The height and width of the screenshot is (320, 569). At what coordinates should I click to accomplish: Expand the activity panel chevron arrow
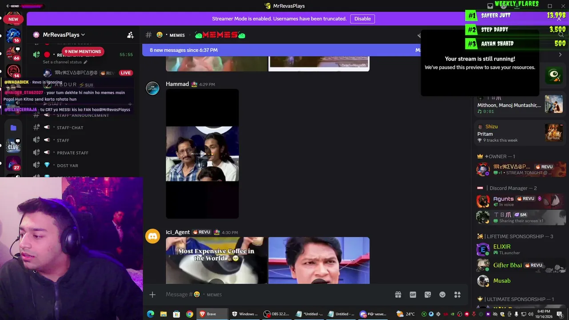[x=560, y=55]
